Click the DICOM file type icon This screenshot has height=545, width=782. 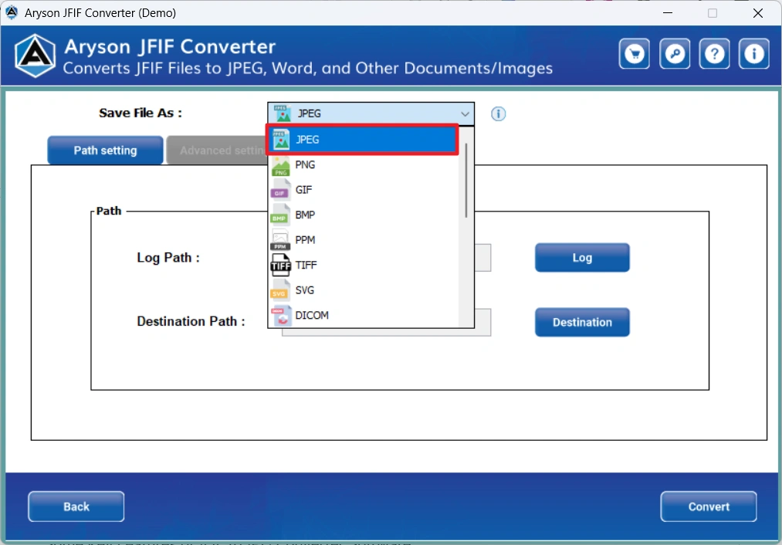281,316
